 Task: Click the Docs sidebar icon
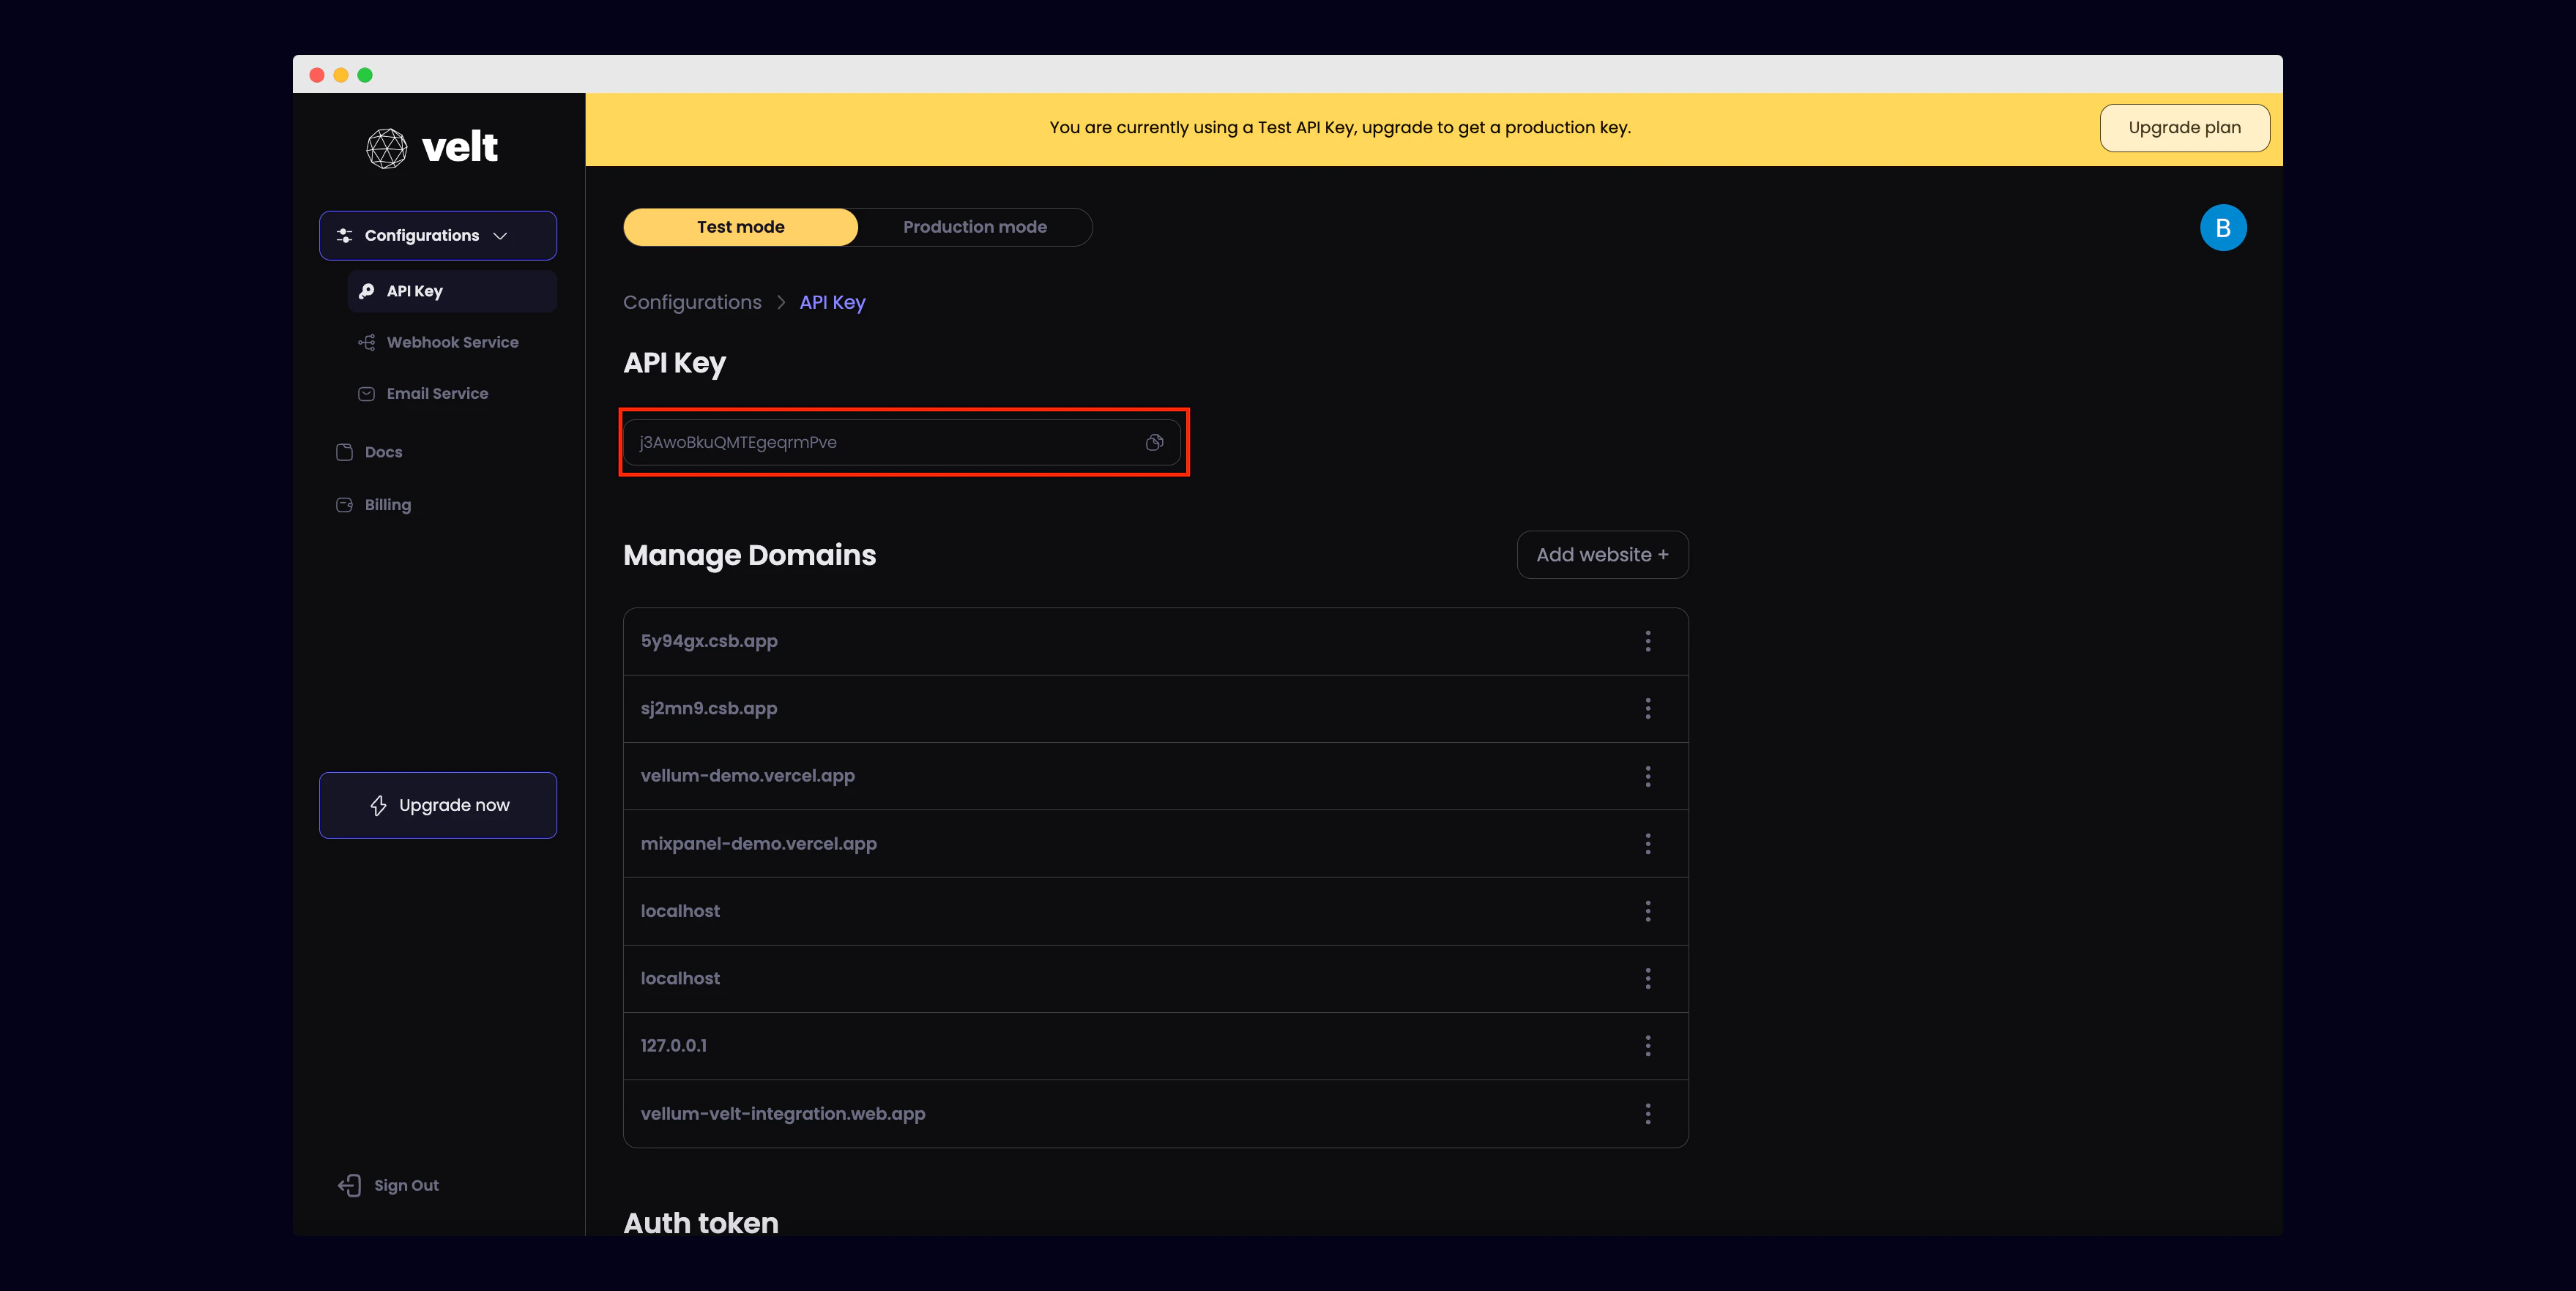click(x=345, y=452)
